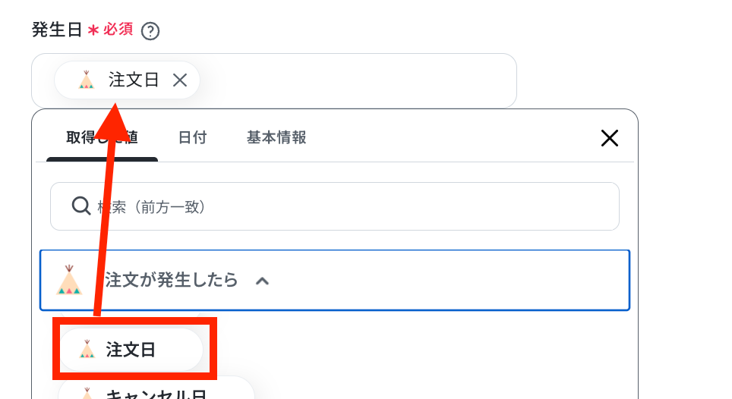Click the chevron next to 注文が発生したら
Viewport: 732px width, 399px height.
263,281
